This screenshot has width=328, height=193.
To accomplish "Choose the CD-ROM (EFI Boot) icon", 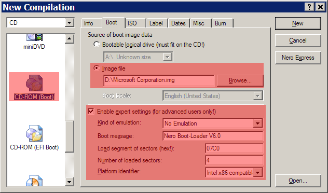I will 34,138.
